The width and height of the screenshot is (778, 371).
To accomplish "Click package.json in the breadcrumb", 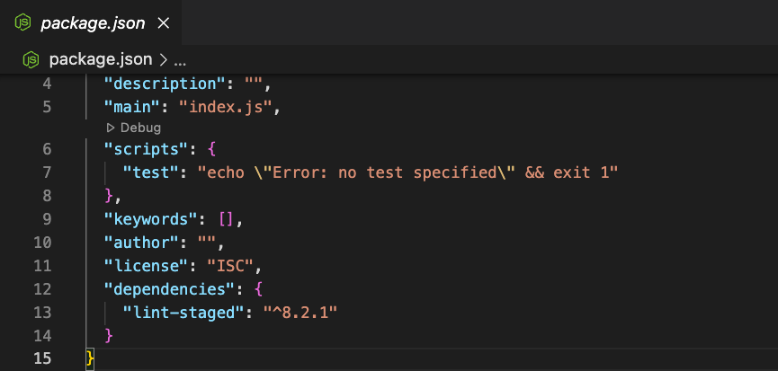I will (x=100, y=60).
